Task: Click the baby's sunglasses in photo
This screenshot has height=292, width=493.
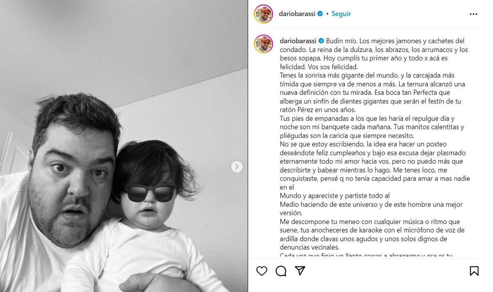Action: [150, 193]
